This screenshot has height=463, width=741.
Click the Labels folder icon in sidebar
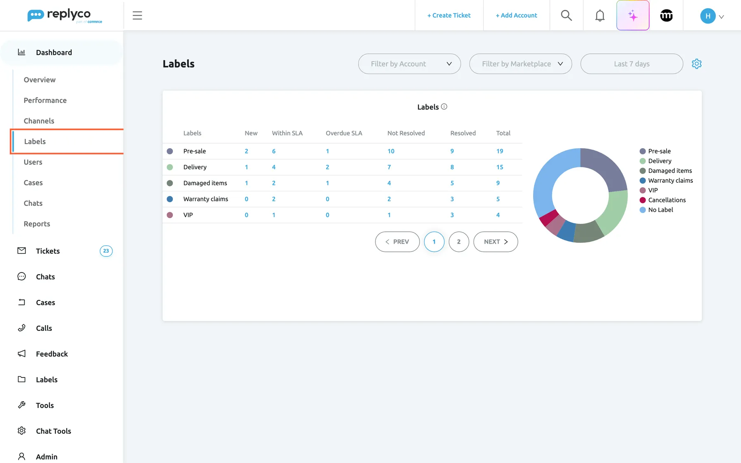22,379
